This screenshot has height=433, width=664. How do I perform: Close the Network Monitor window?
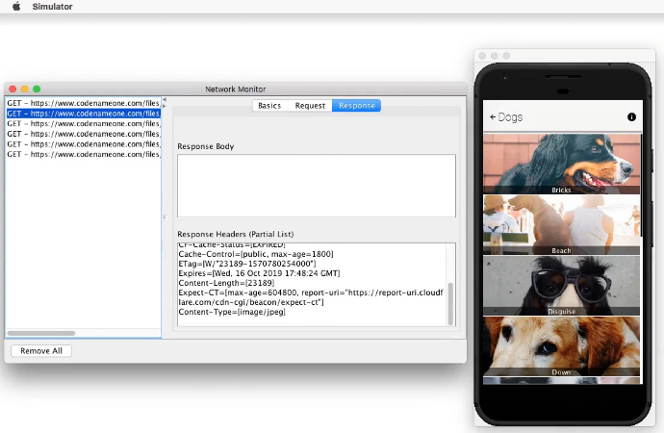click(13, 89)
